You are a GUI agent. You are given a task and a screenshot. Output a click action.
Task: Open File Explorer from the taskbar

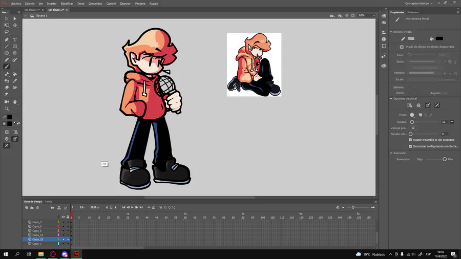41,254
